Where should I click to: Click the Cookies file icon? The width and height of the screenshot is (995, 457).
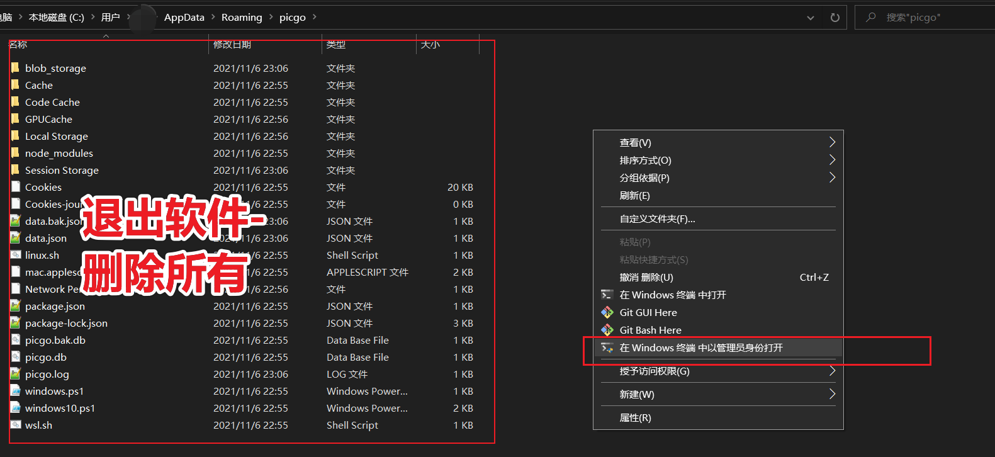[x=15, y=186]
